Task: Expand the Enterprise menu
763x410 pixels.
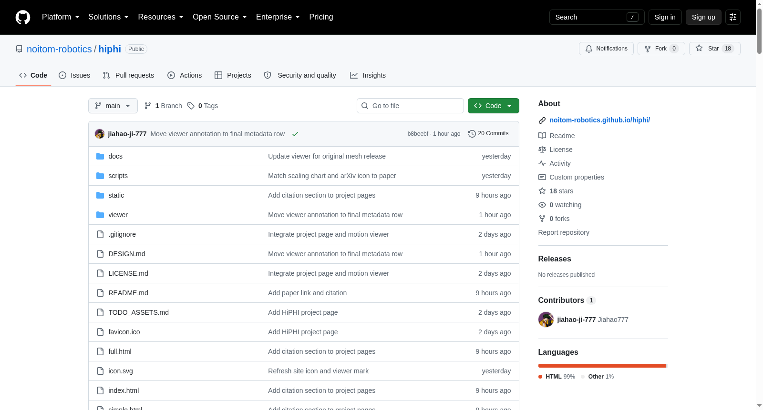Action: tap(278, 17)
